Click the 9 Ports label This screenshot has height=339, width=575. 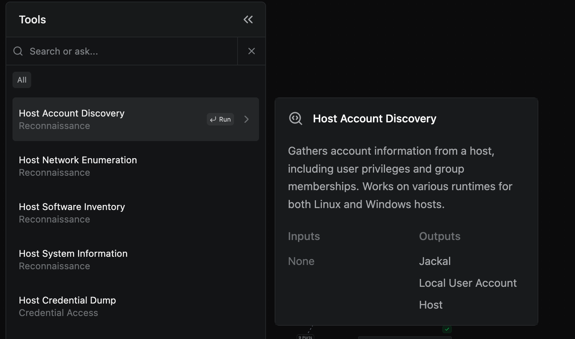point(305,337)
